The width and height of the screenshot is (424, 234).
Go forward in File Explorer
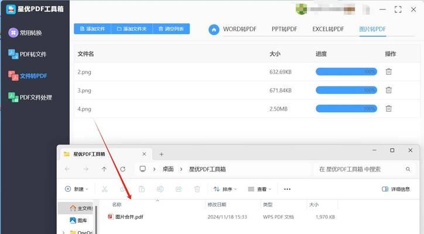click(86, 169)
